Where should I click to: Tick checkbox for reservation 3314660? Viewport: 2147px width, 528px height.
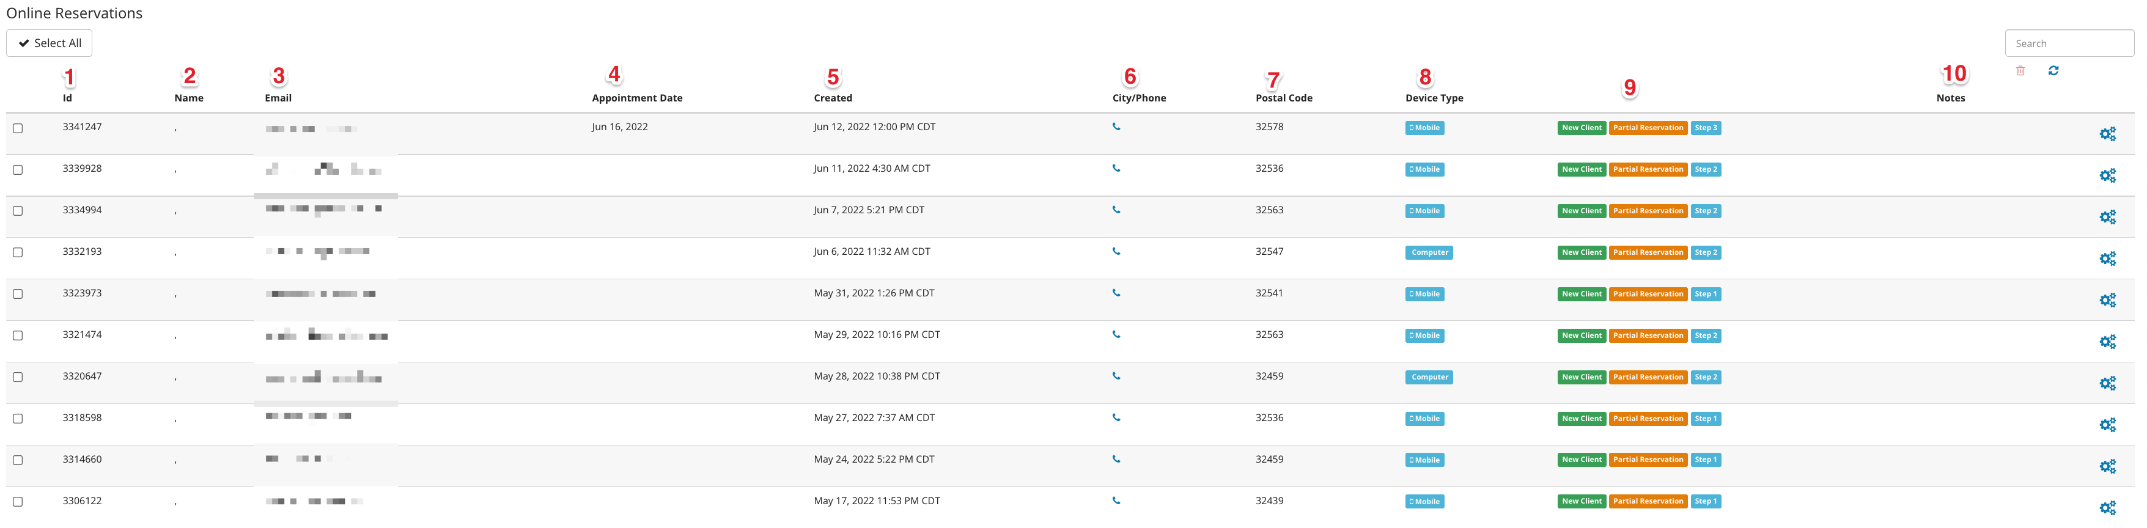pyautogui.click(x=18, y=461)
